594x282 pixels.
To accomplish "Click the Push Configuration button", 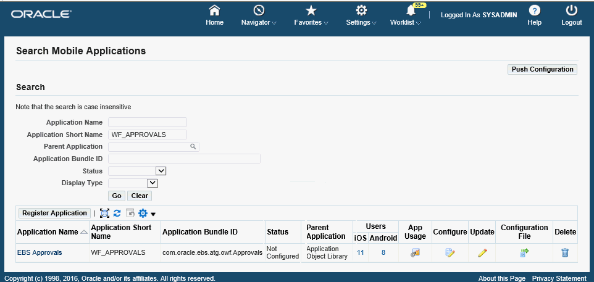I will [543, 69].
